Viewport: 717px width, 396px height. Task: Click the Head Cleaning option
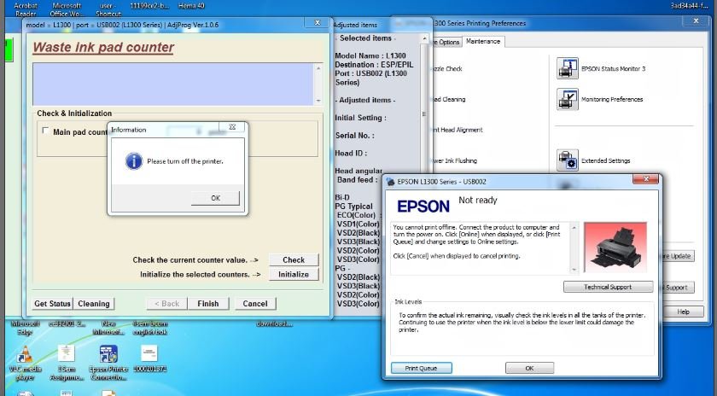(449, 99)
